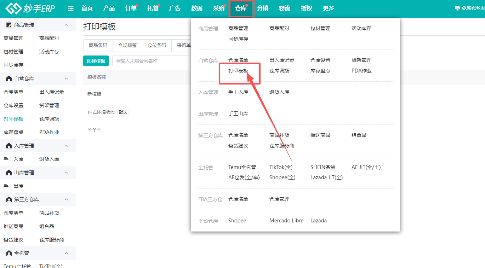Collapse the 商品管理 sidebar section chevron
Viewport: 485px width, 268px height.
[x=66, y=25]
